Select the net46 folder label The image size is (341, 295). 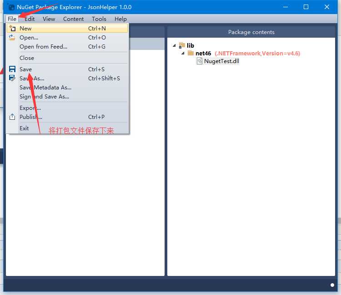pos(203,54)
